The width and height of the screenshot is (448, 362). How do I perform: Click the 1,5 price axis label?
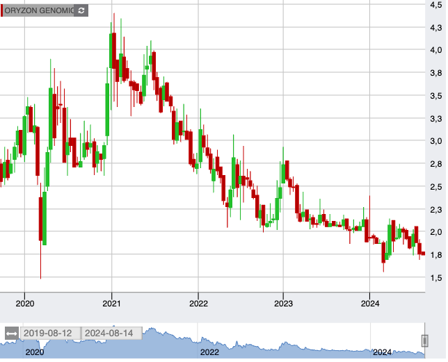436,278
